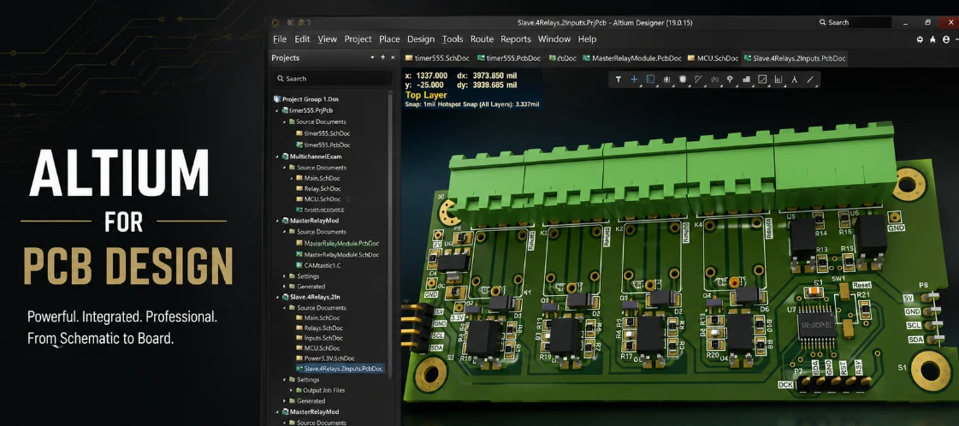Screen dimensions: 959x426
Task: Collapse the first MasterRelayMod project node
Action: [x=277, y=221]
